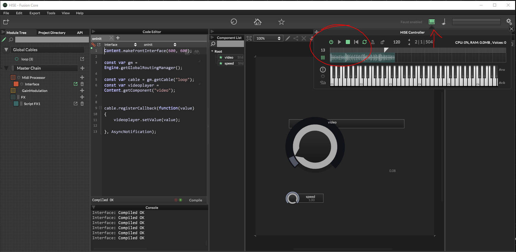Click the star favorites icon in top toolbar
516x252 pixels.
282,22
